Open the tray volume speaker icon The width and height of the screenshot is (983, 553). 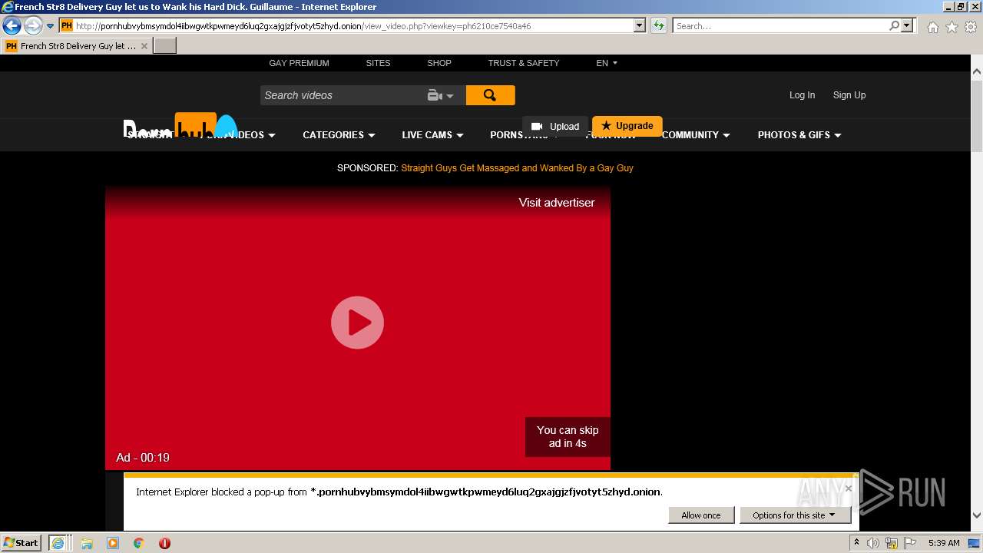(x=873, y=543)
